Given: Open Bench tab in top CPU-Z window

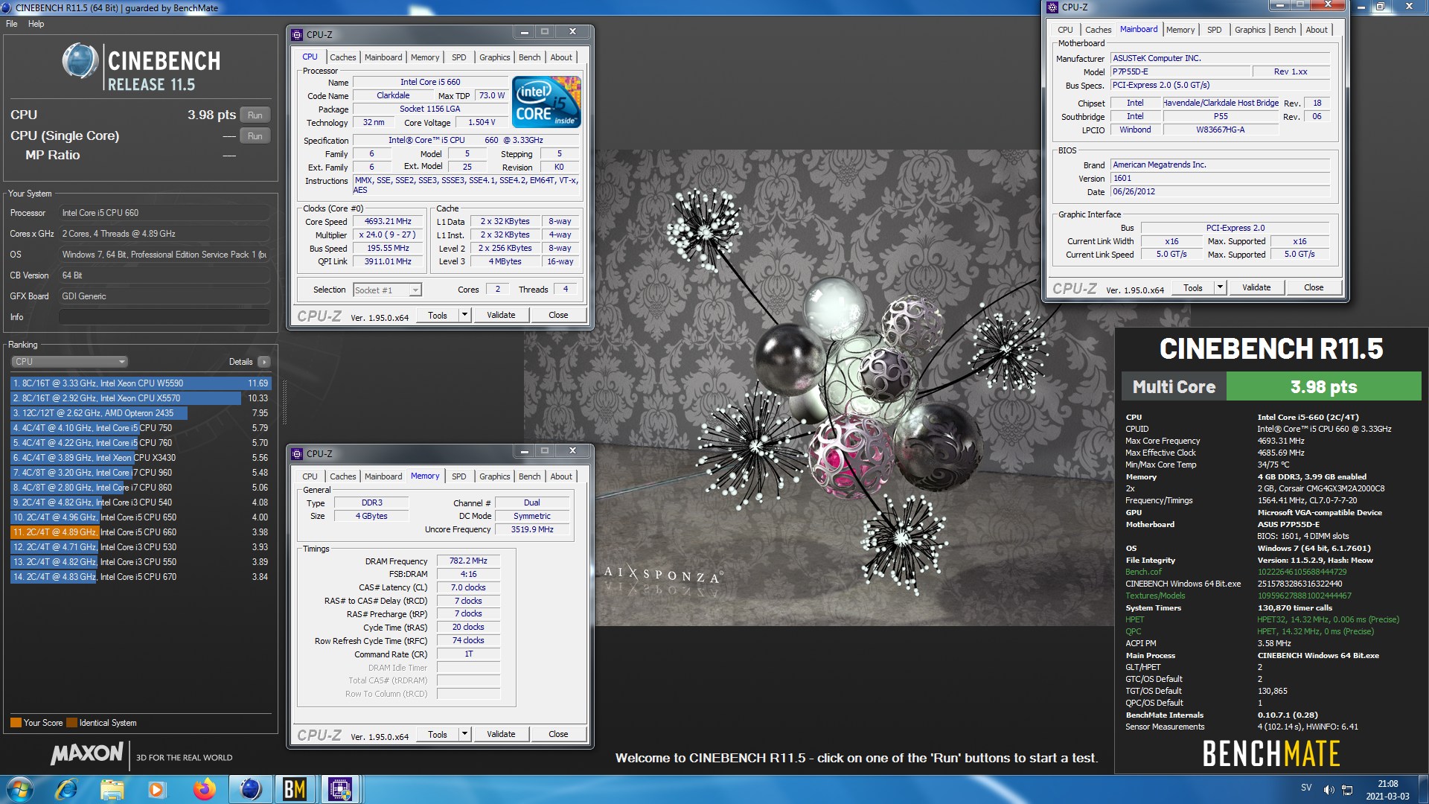Looking at the screenshot, I should [x=529, y=57].
